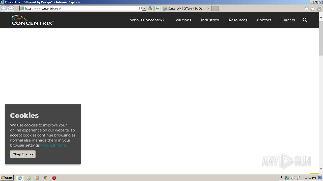323x181 pixels.
Task: Open the Windows Start button
Action: (7, 178)
